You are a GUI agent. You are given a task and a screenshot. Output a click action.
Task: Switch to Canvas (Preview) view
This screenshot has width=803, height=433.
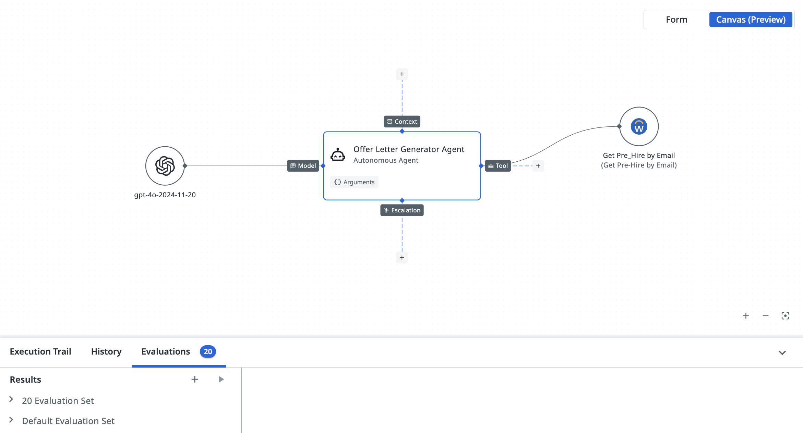[751, 20]
